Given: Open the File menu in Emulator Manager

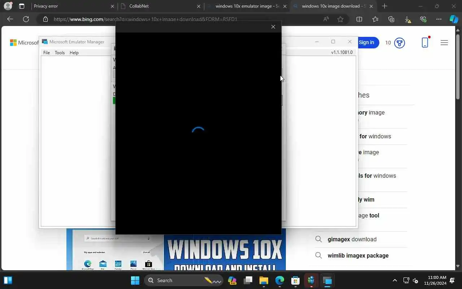Looking at the screenshot, I should coord(47,53).
